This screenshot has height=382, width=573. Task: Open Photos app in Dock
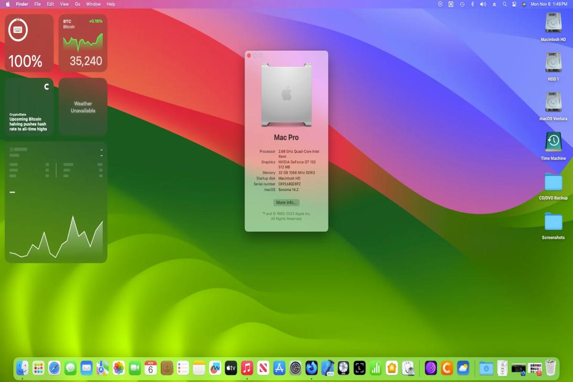coord(119,368)
